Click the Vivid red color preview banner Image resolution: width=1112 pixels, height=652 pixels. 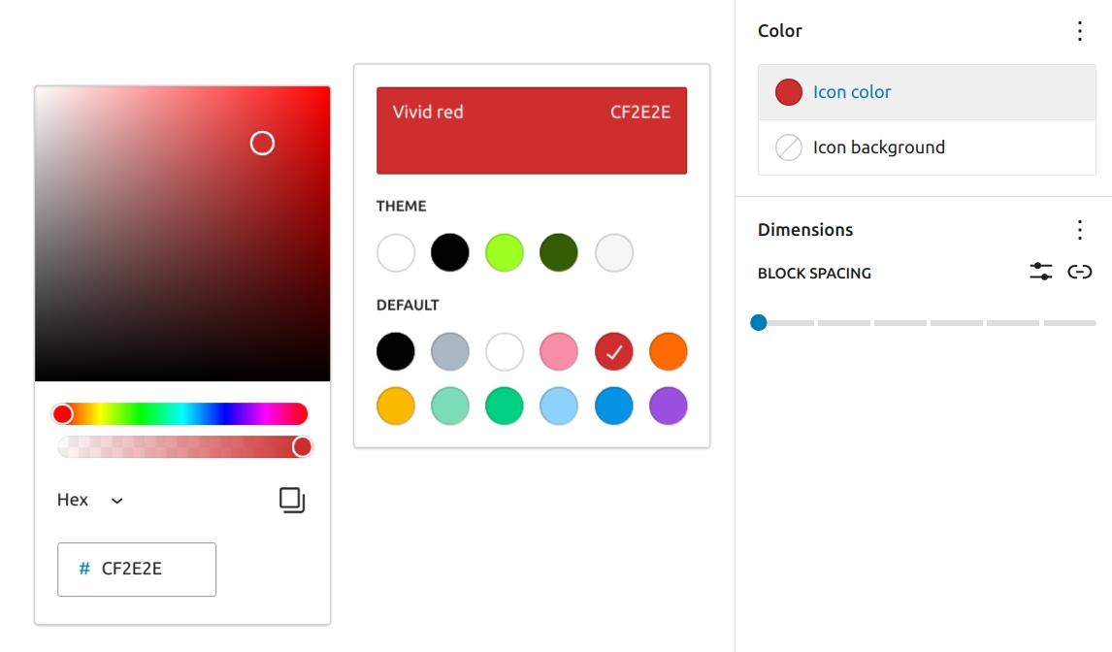click(532, 130)
